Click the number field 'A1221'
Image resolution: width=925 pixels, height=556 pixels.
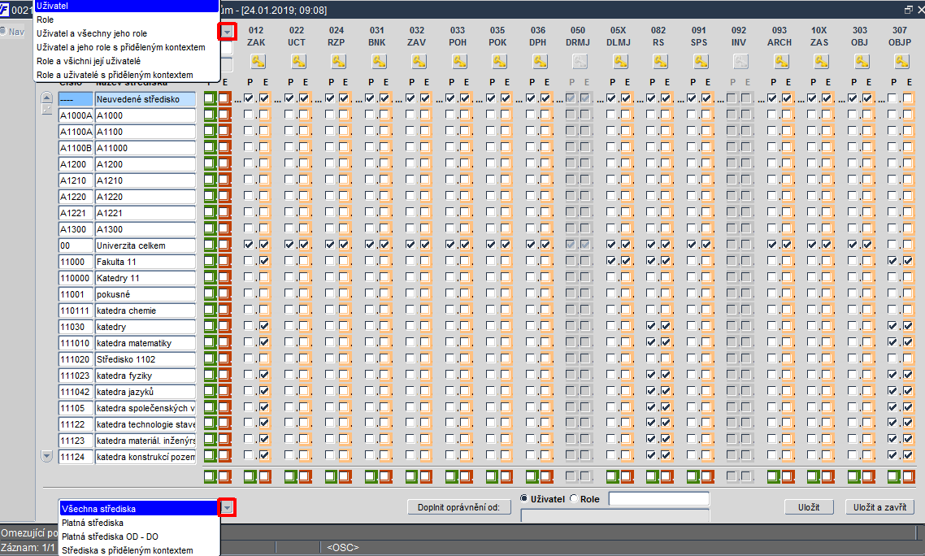76,213
